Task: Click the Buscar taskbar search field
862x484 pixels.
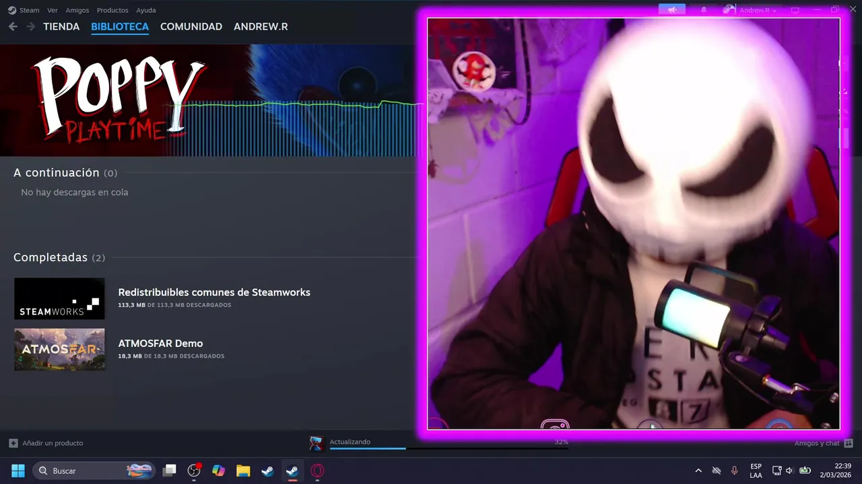Action: [x=94, y=471]
